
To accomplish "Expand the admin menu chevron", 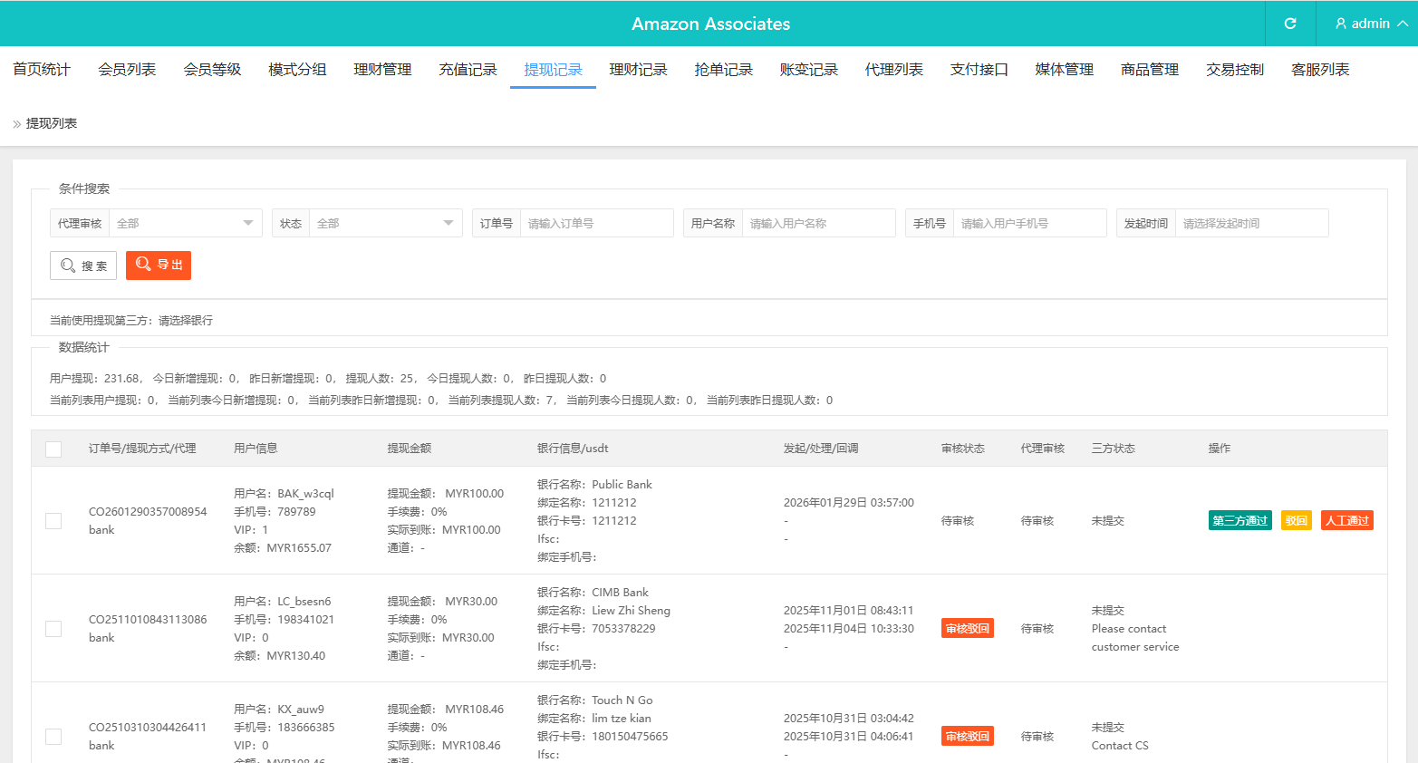I will click(1403, 24).
